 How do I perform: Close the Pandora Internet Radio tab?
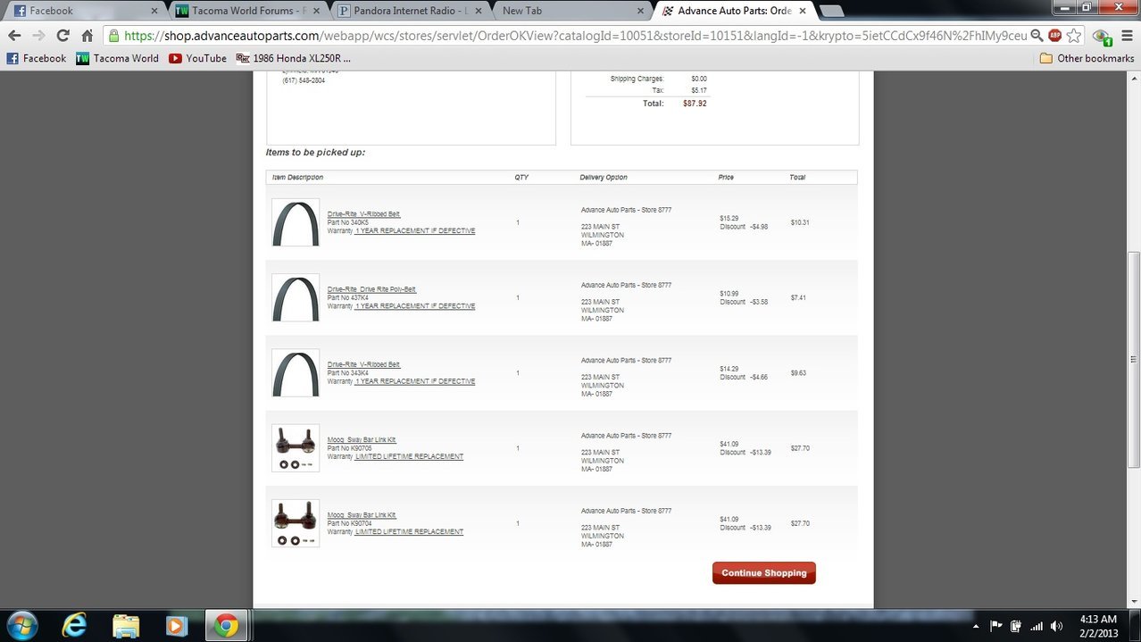[479, 11]
